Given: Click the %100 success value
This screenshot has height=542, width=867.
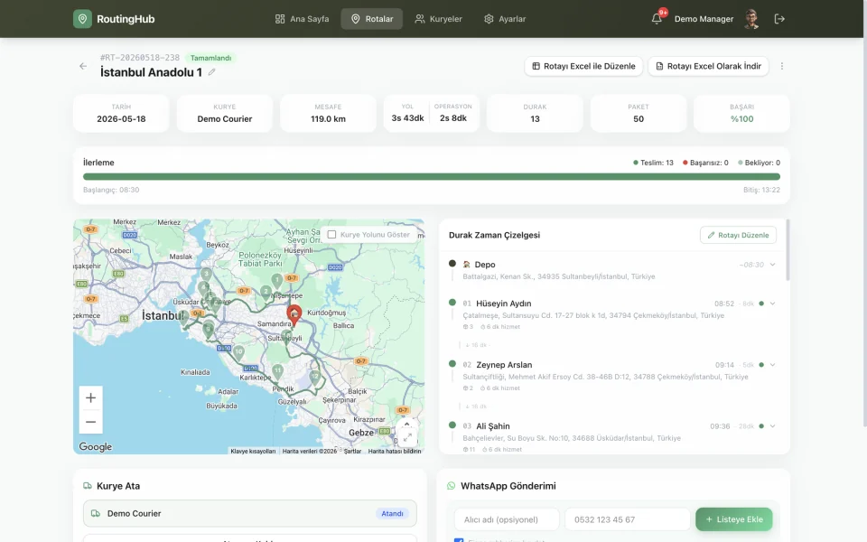Looking at the screenshot, I should click(x=741, y=119).
